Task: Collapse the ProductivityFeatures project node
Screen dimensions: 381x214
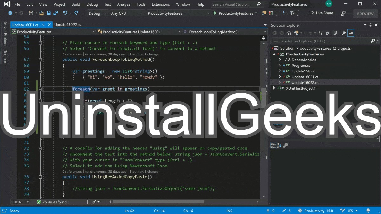Action: click(x=274, y=54)
